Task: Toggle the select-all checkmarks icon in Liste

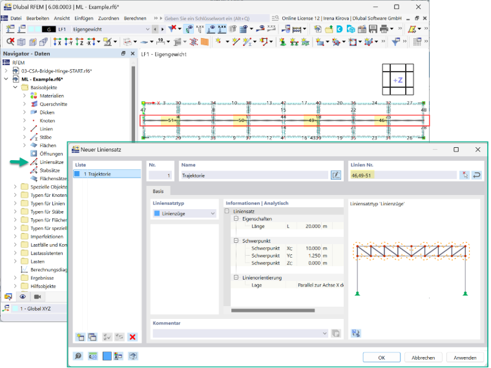Action: [x=107, y=337]
